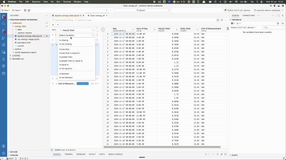Click the save all toolbar icon
The height and width of the screenshot is (160, 286).
click(x=29, y=10)
